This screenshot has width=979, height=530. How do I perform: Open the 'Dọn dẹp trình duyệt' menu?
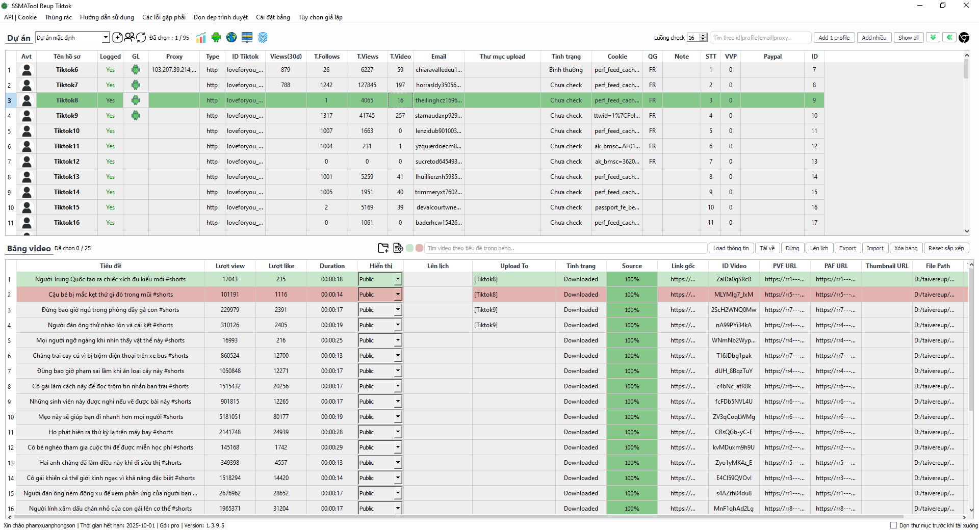pos(221,17)
